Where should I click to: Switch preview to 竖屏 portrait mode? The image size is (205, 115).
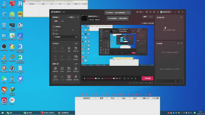[151, 17]
